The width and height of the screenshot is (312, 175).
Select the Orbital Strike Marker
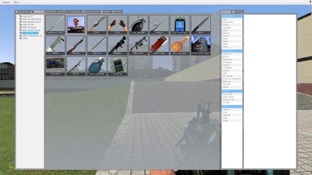(200, 45)
